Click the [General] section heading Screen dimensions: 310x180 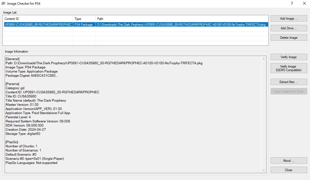pyautogui.click(x=12, y=59)
